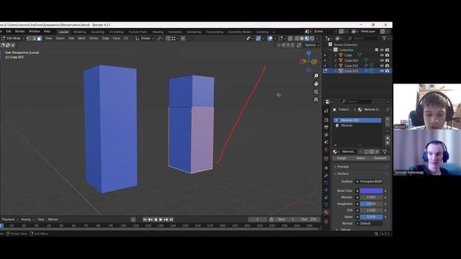Open the UV Editing workspace tab
Image resolution: width=461 pixels, height=259 pixels.
(116, 32)
